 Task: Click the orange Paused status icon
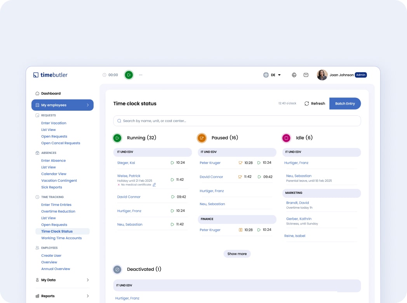click(x=202, y=138)
